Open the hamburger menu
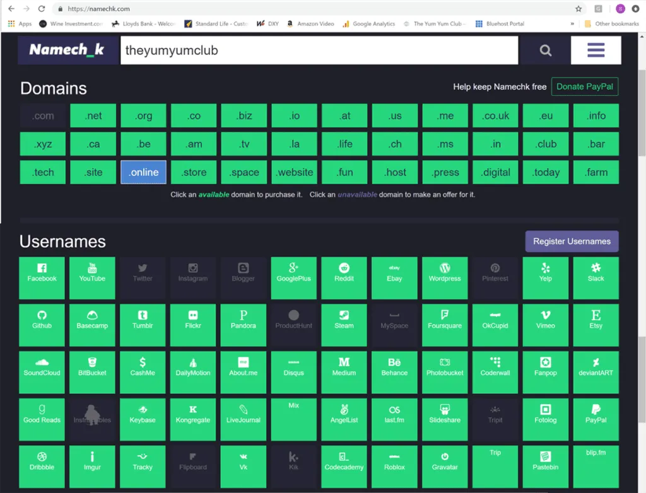 (x=596, y=50)
